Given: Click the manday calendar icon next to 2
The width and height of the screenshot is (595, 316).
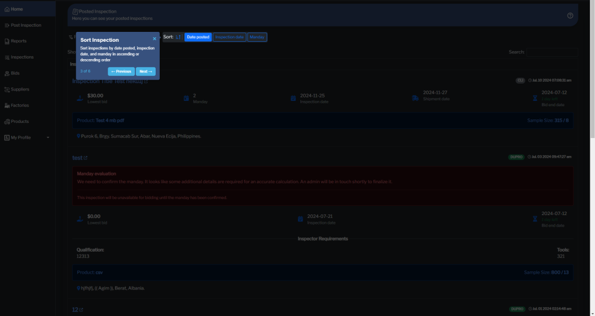Looking at the screenshot, I should pyautogui.click(x=186, y=99).
